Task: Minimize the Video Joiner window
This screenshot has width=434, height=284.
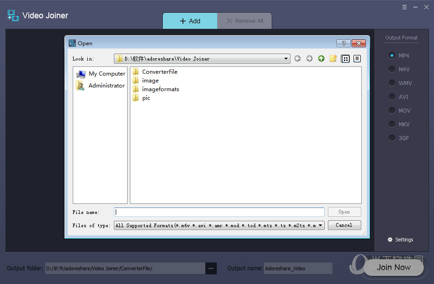Action: point(415,7)
